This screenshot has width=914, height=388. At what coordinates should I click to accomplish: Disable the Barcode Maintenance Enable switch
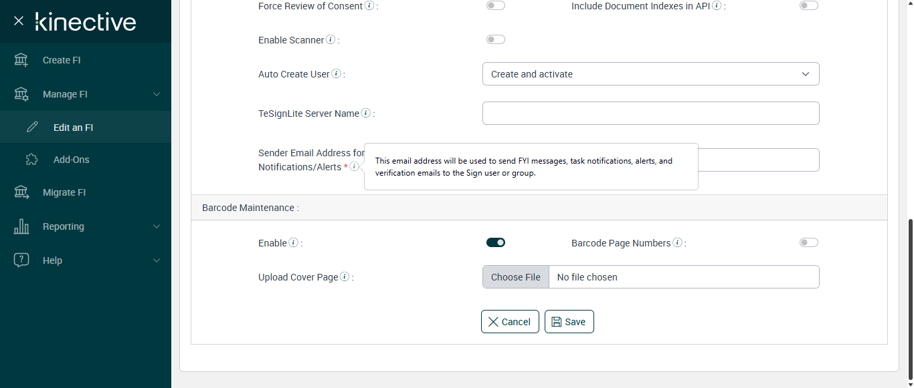[495, 242]
